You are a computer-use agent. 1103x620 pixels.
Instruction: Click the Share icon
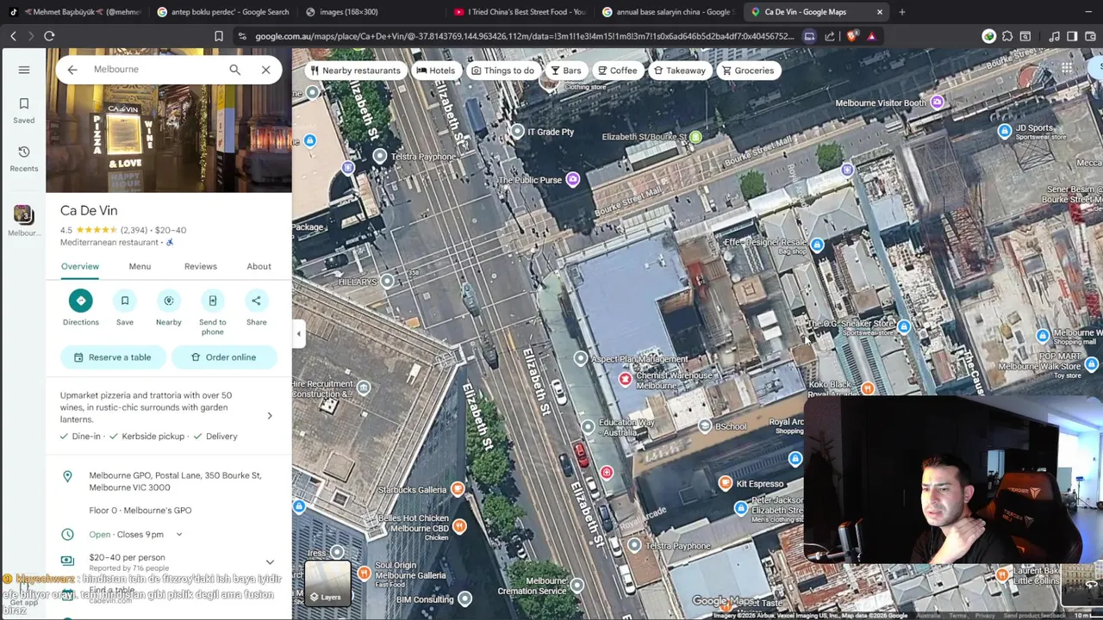point(256,301)
